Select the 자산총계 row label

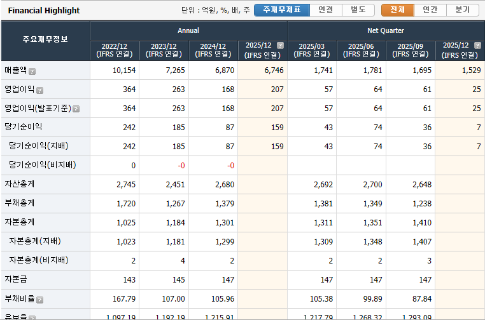click(20, 184)
